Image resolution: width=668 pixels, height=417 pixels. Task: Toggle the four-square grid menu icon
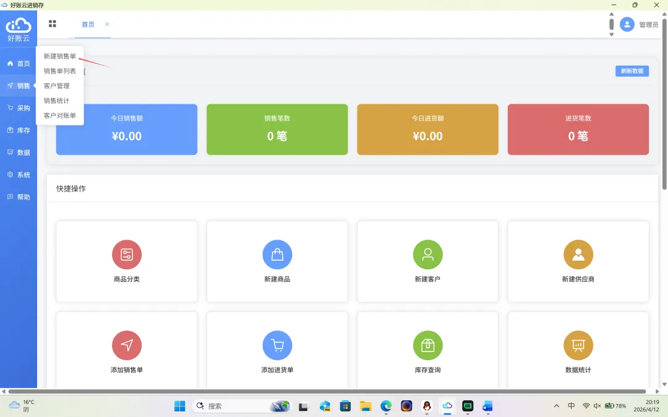coord(53,24)
